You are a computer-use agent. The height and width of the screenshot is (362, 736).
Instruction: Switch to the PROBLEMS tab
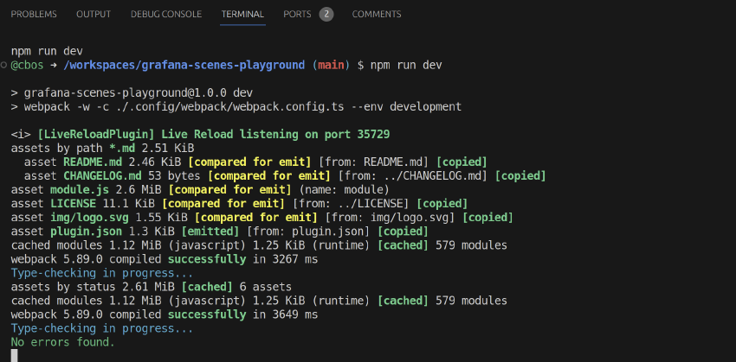coord(34,14)
